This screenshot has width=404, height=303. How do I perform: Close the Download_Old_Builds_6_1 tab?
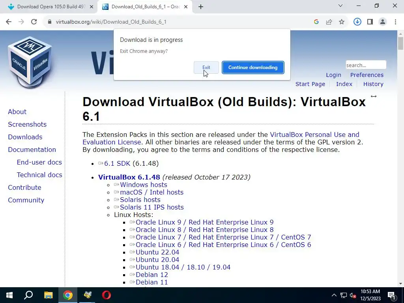tap(186, 7)
